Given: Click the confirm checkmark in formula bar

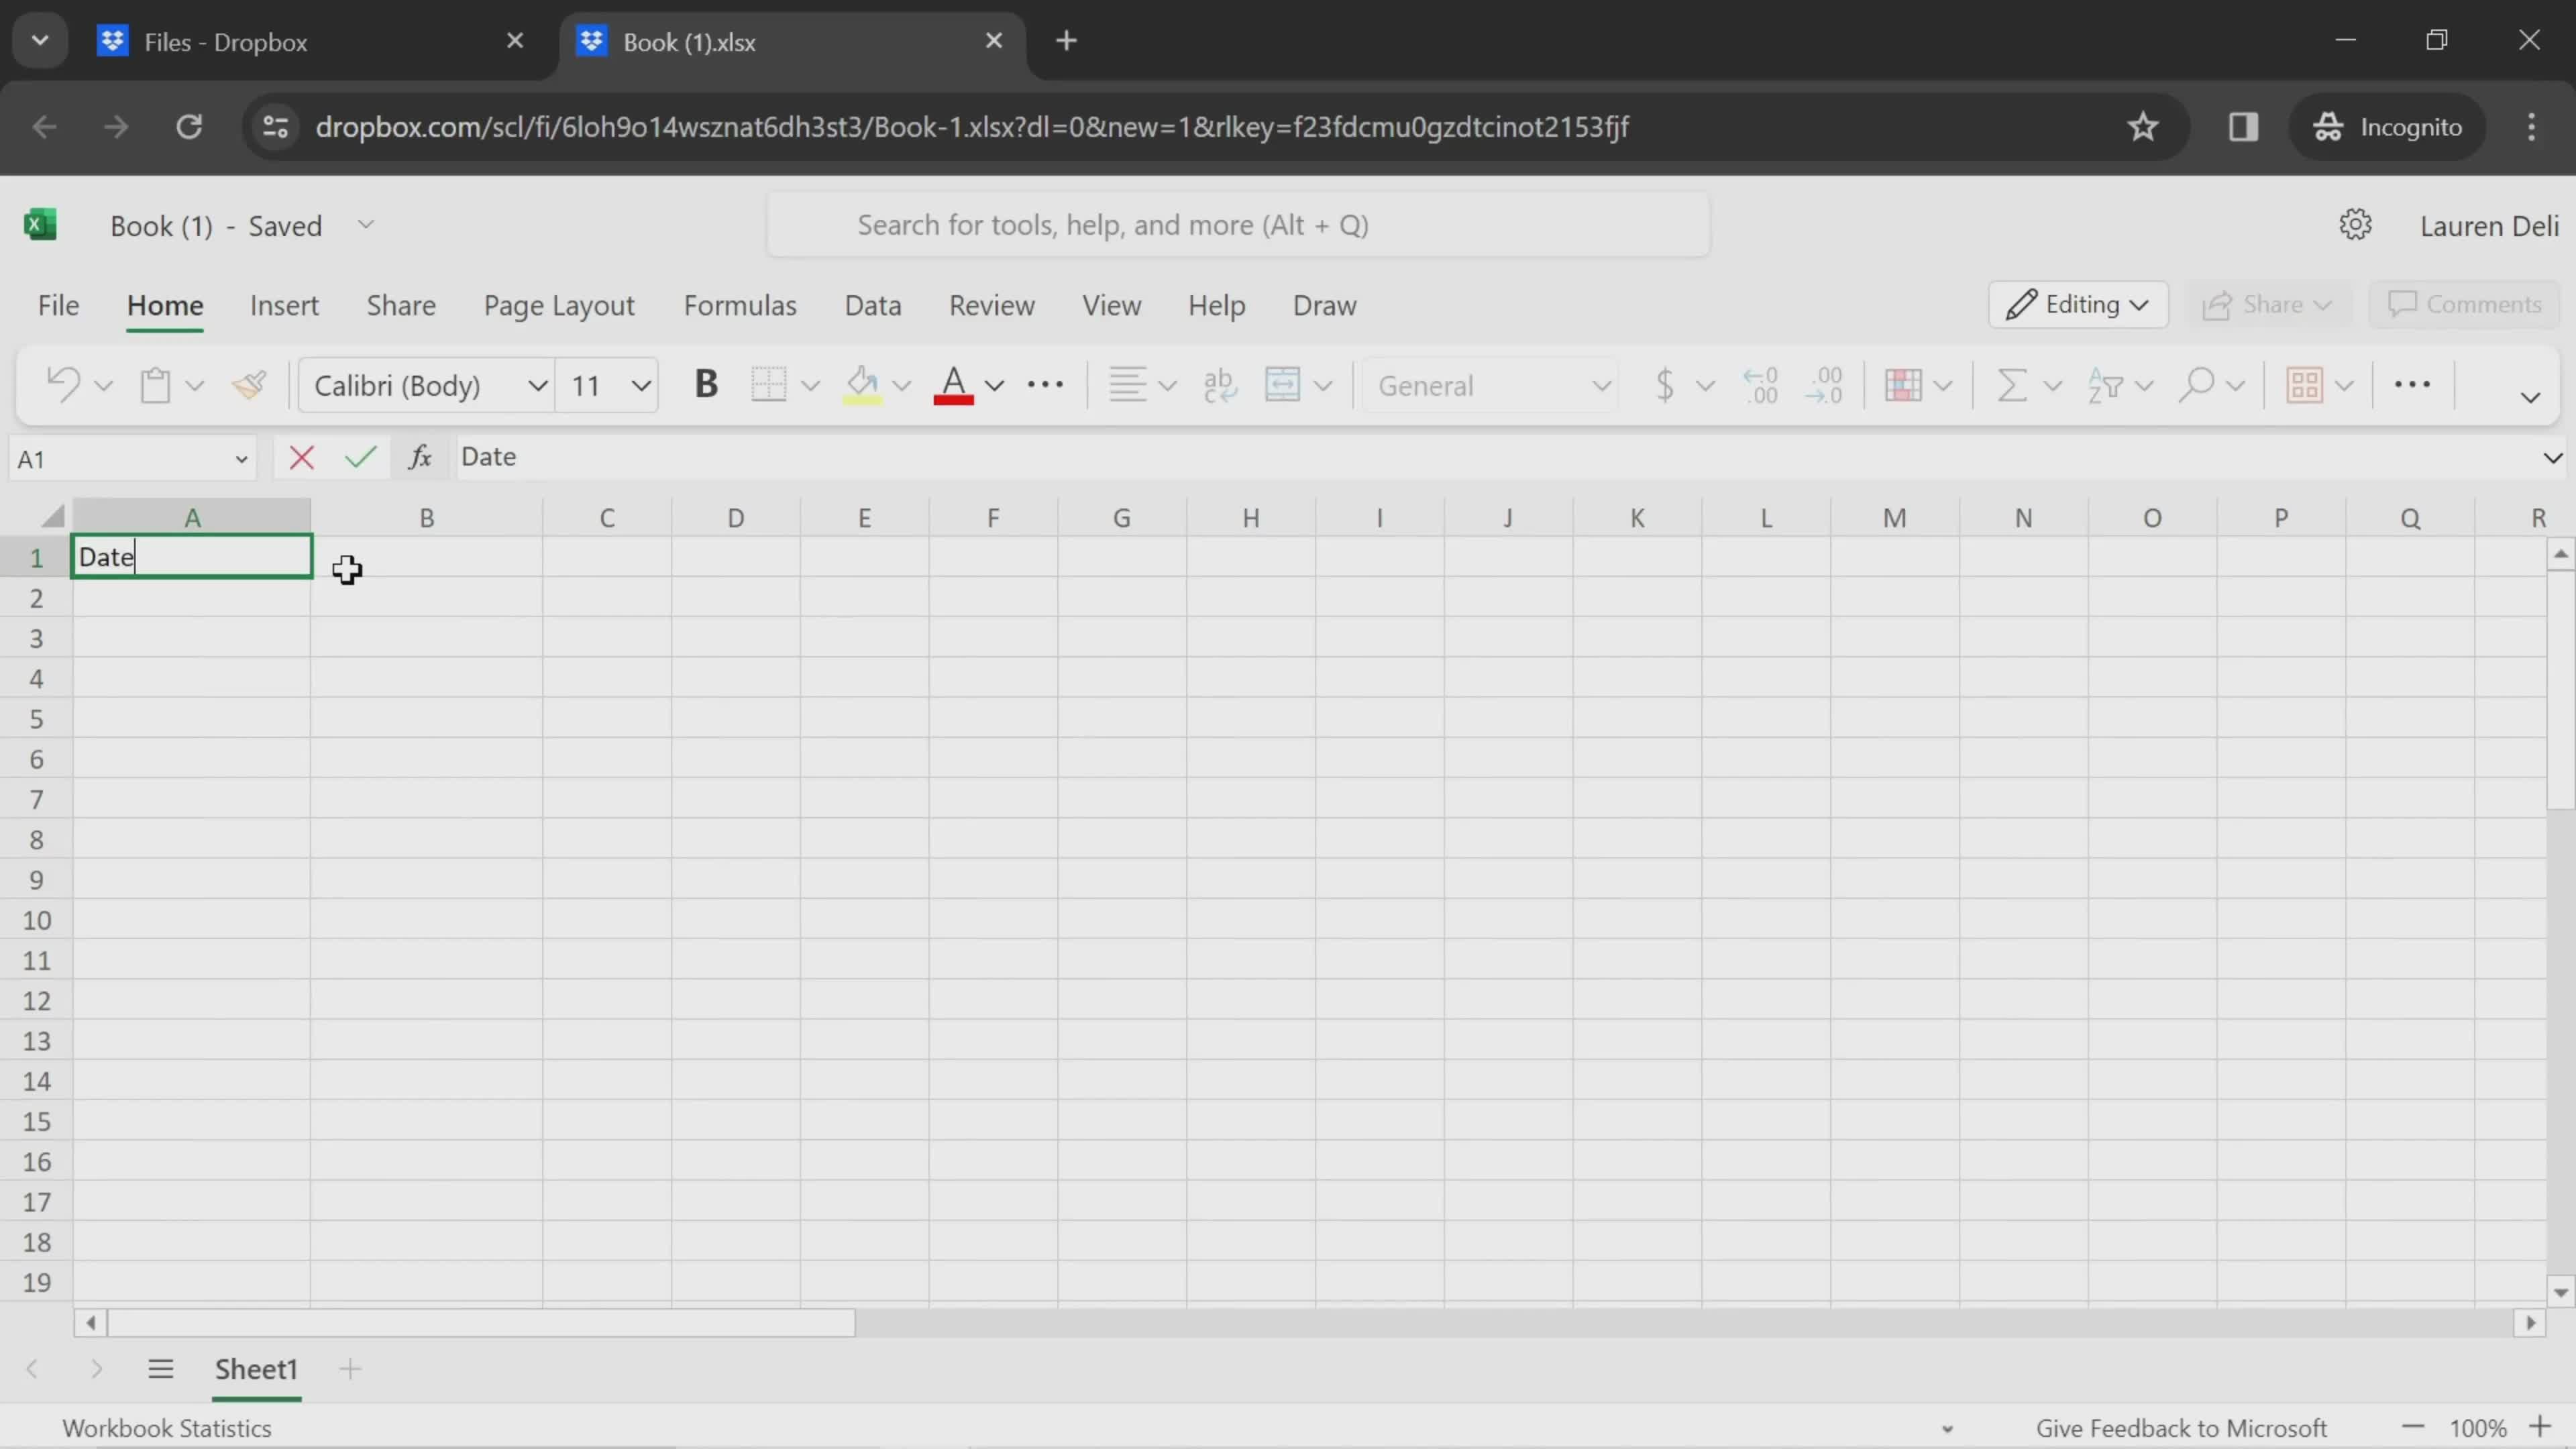Looking at the screenshot, I should coord(361,456).
